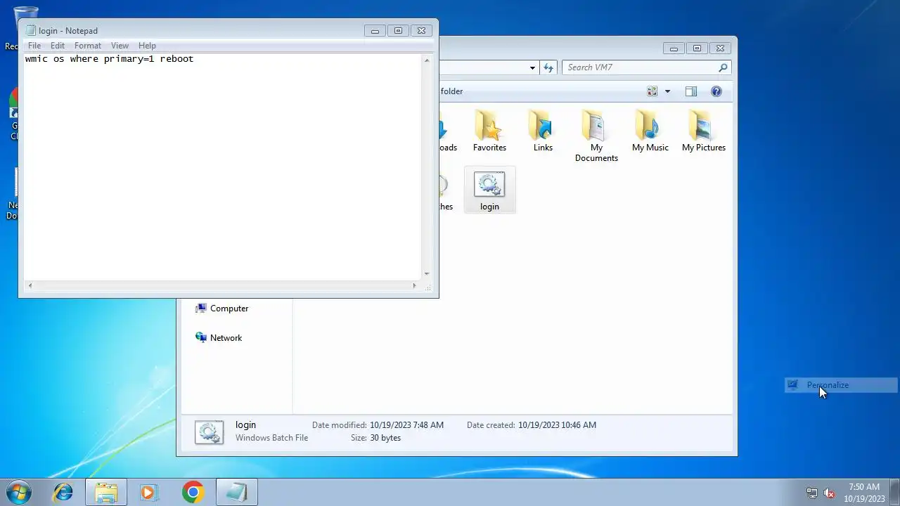
Task: Select the login batch file icon
Action: point(489,190)
